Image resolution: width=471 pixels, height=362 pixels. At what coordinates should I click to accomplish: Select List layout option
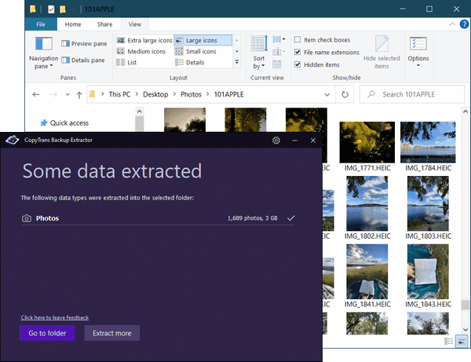coord(126,63)
